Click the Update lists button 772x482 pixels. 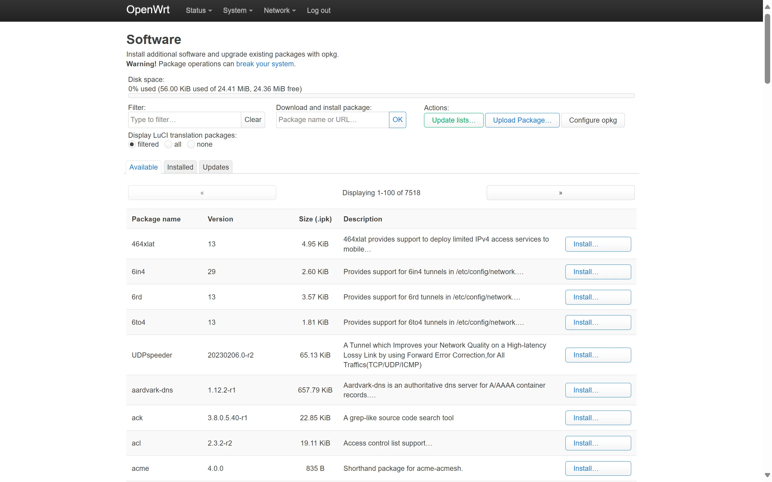(453, 120)
